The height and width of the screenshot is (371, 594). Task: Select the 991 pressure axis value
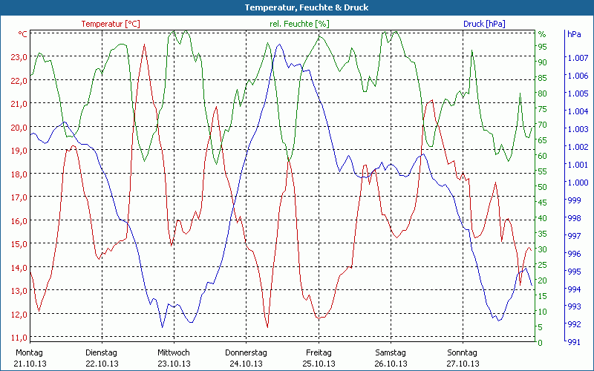573,342
